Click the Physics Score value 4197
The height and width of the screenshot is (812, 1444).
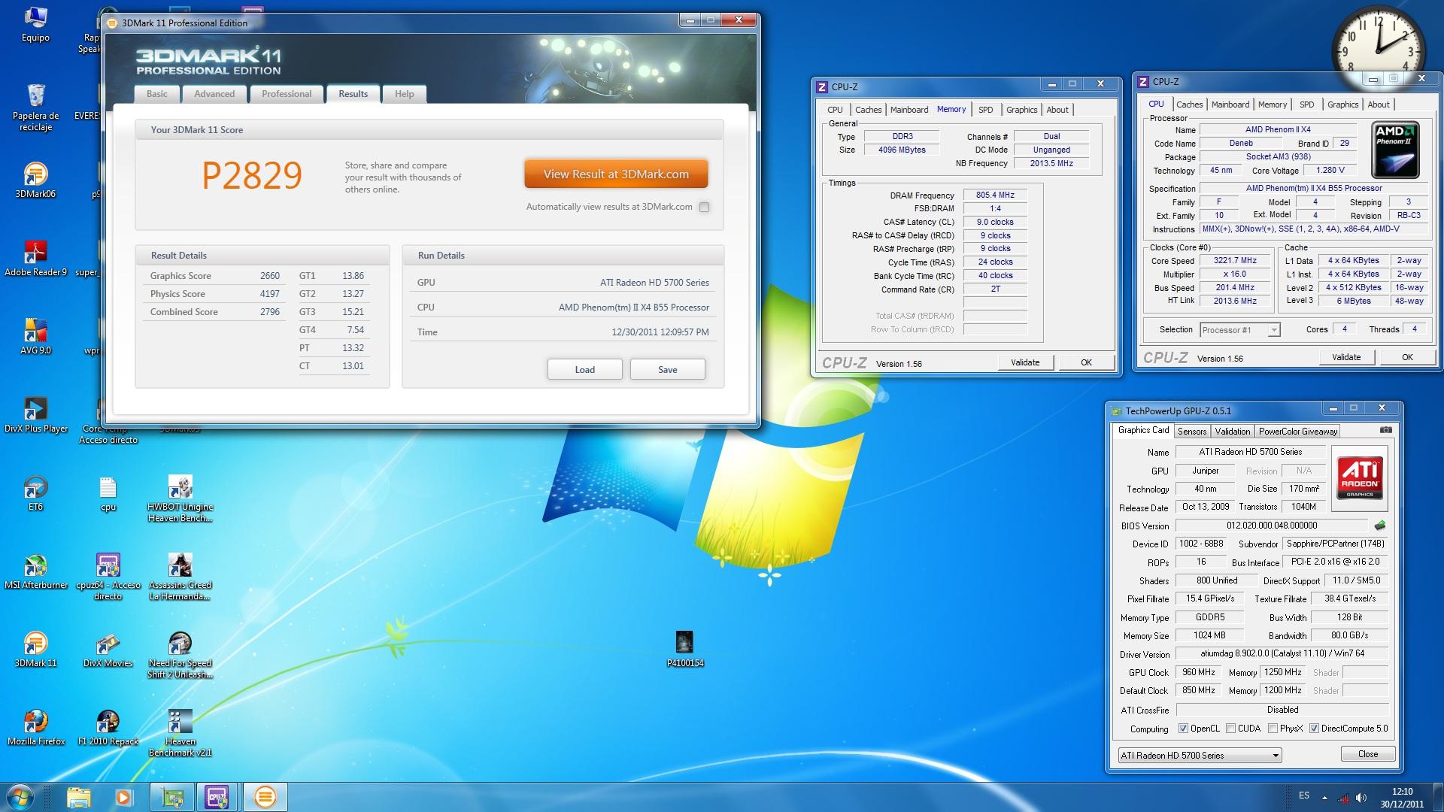[x=269, y=294]
